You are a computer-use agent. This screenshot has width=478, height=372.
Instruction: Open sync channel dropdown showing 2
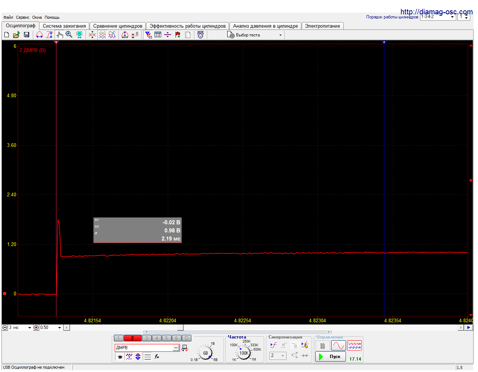pyautogui.click(x=278, y=355)
